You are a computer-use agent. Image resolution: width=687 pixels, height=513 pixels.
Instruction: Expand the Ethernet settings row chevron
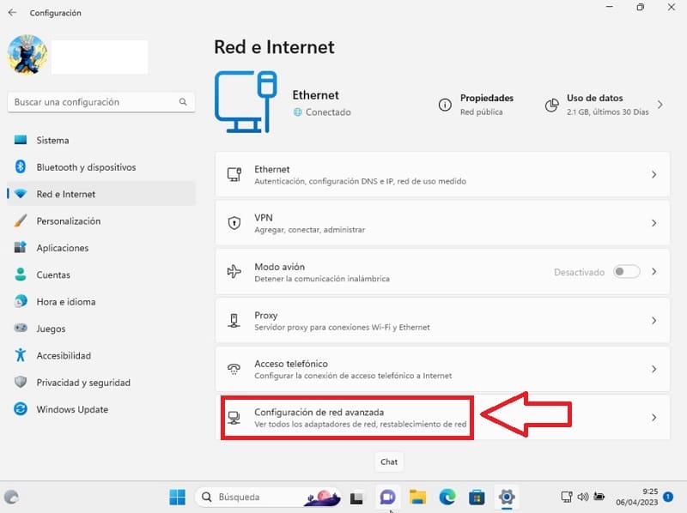click(654, 175)
